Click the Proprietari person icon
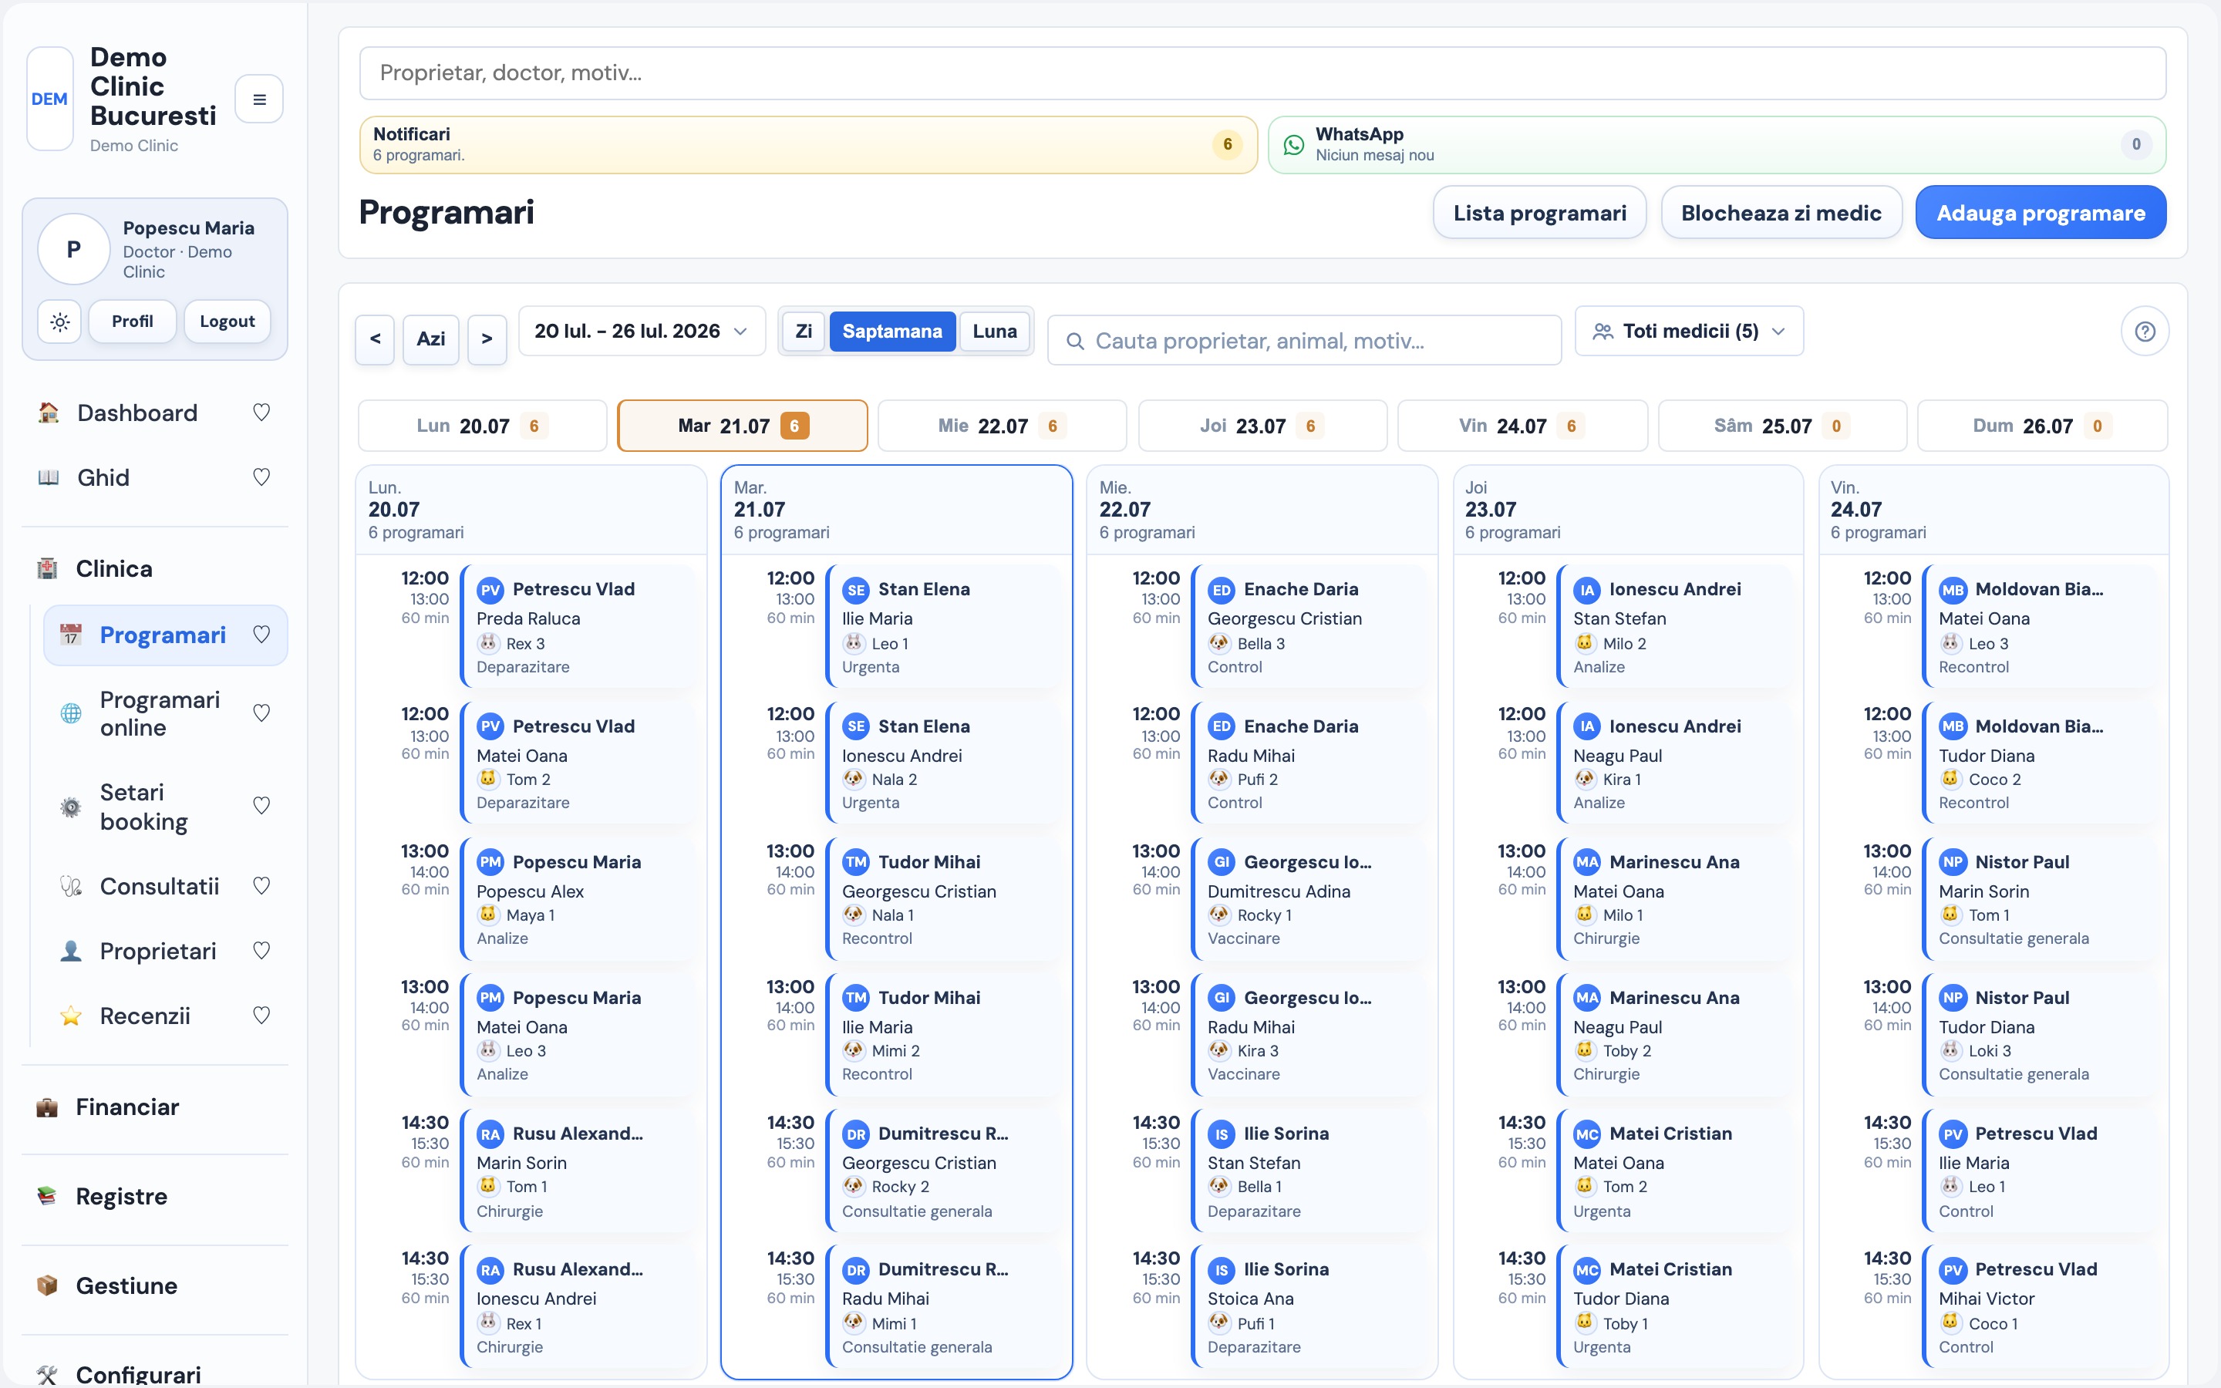 (x=71, y=951)
